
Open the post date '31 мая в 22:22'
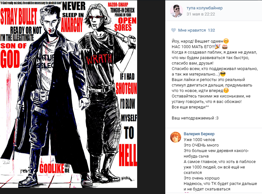click(201, 14)
